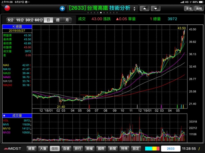Tap the battery 88% indicator
Viewport: 205px width, 153px height.
198,2
